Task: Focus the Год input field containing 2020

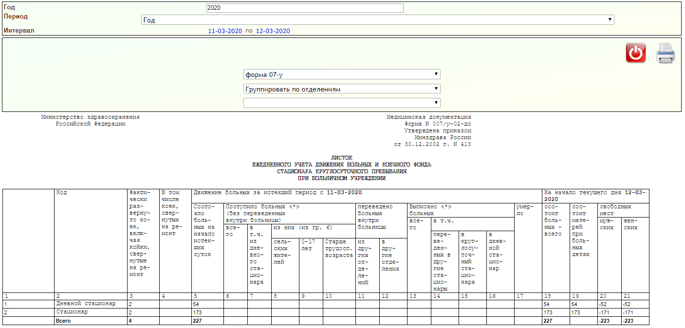Action: (x=305, y=8)
